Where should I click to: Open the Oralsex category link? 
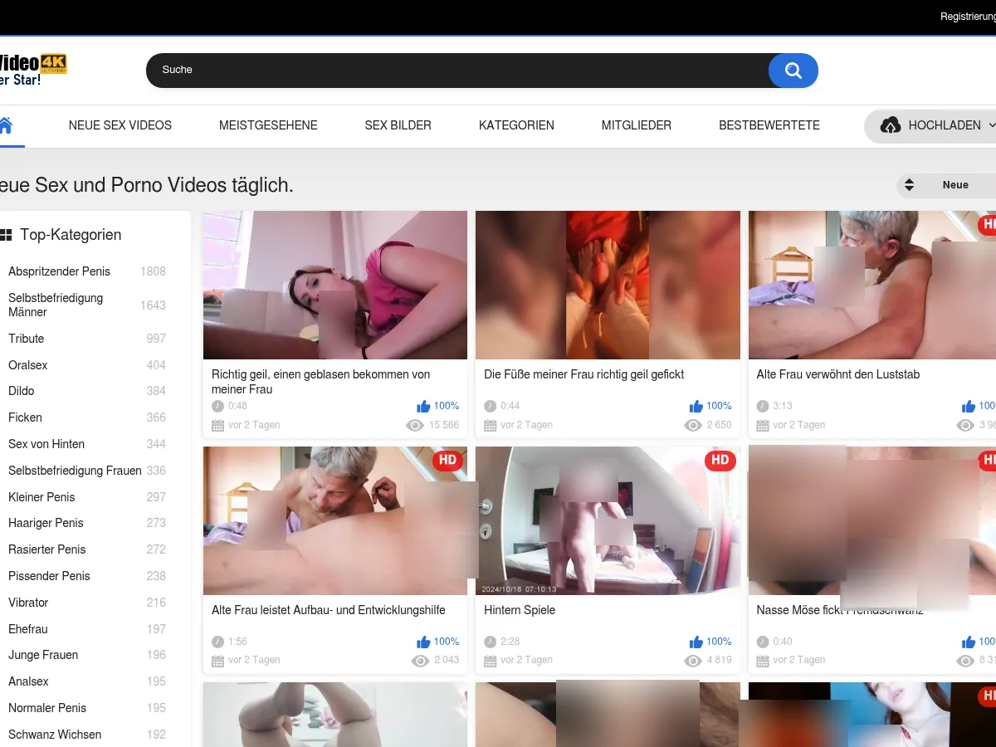[28, 365]
